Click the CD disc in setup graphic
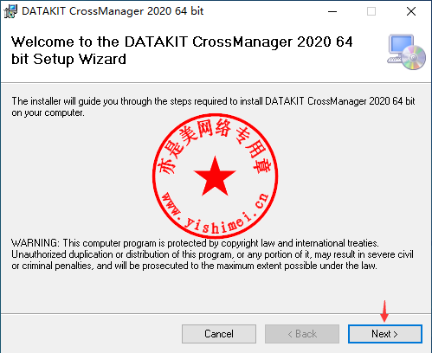432x353 pixels. (414, 58)
